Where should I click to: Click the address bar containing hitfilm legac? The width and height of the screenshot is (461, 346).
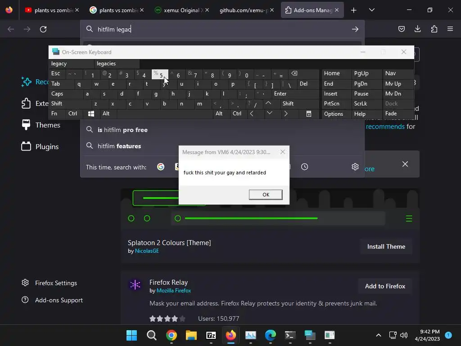point(222,29)
